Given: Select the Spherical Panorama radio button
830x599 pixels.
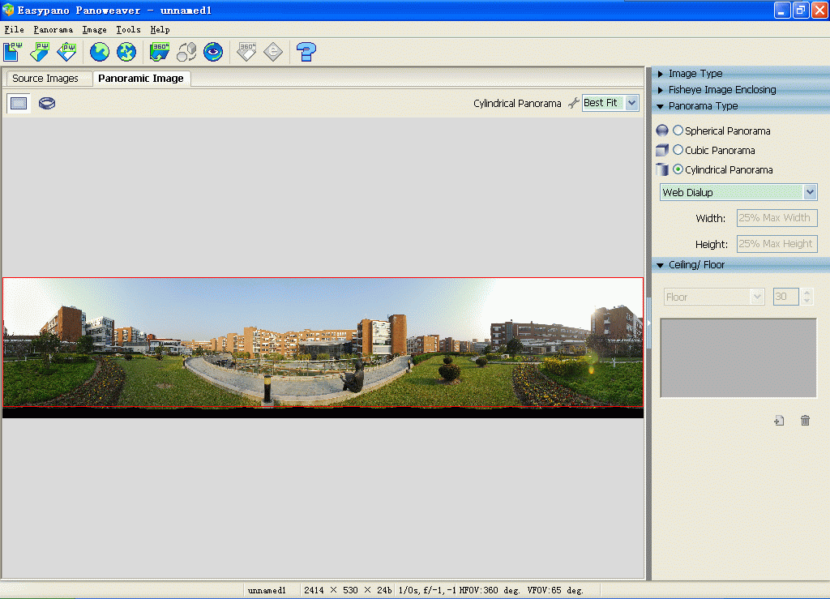Looking at the screenshot, I should point(677,130).
